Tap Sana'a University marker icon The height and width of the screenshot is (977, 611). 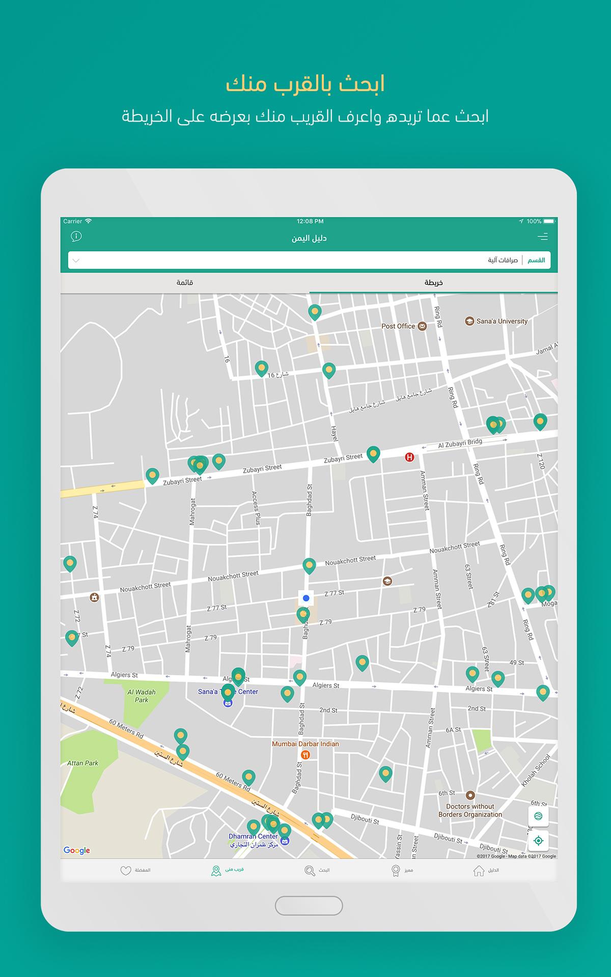click(469, 321)
